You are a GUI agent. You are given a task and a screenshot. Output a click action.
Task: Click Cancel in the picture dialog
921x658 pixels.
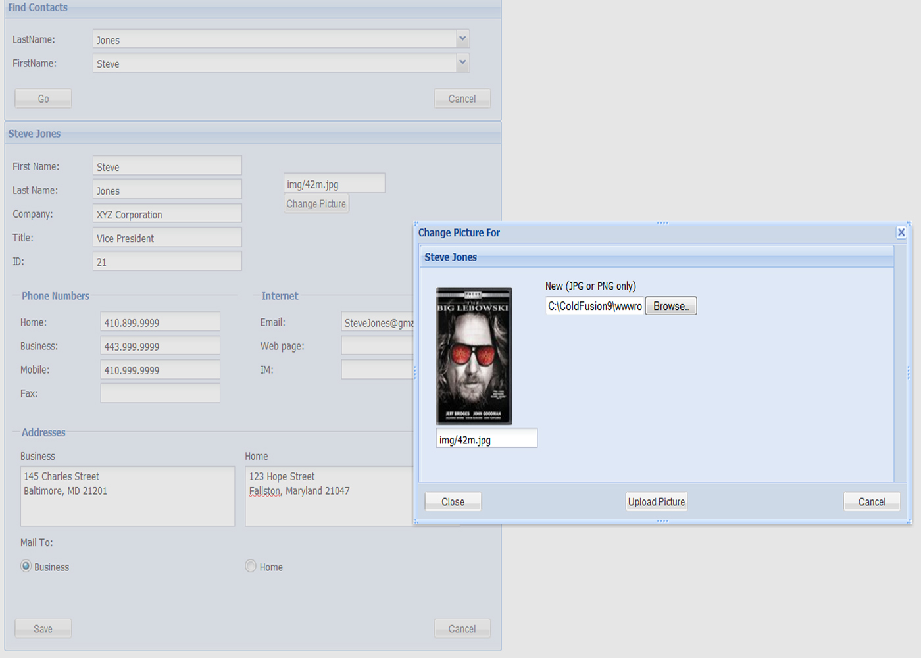tap(871, 501)
